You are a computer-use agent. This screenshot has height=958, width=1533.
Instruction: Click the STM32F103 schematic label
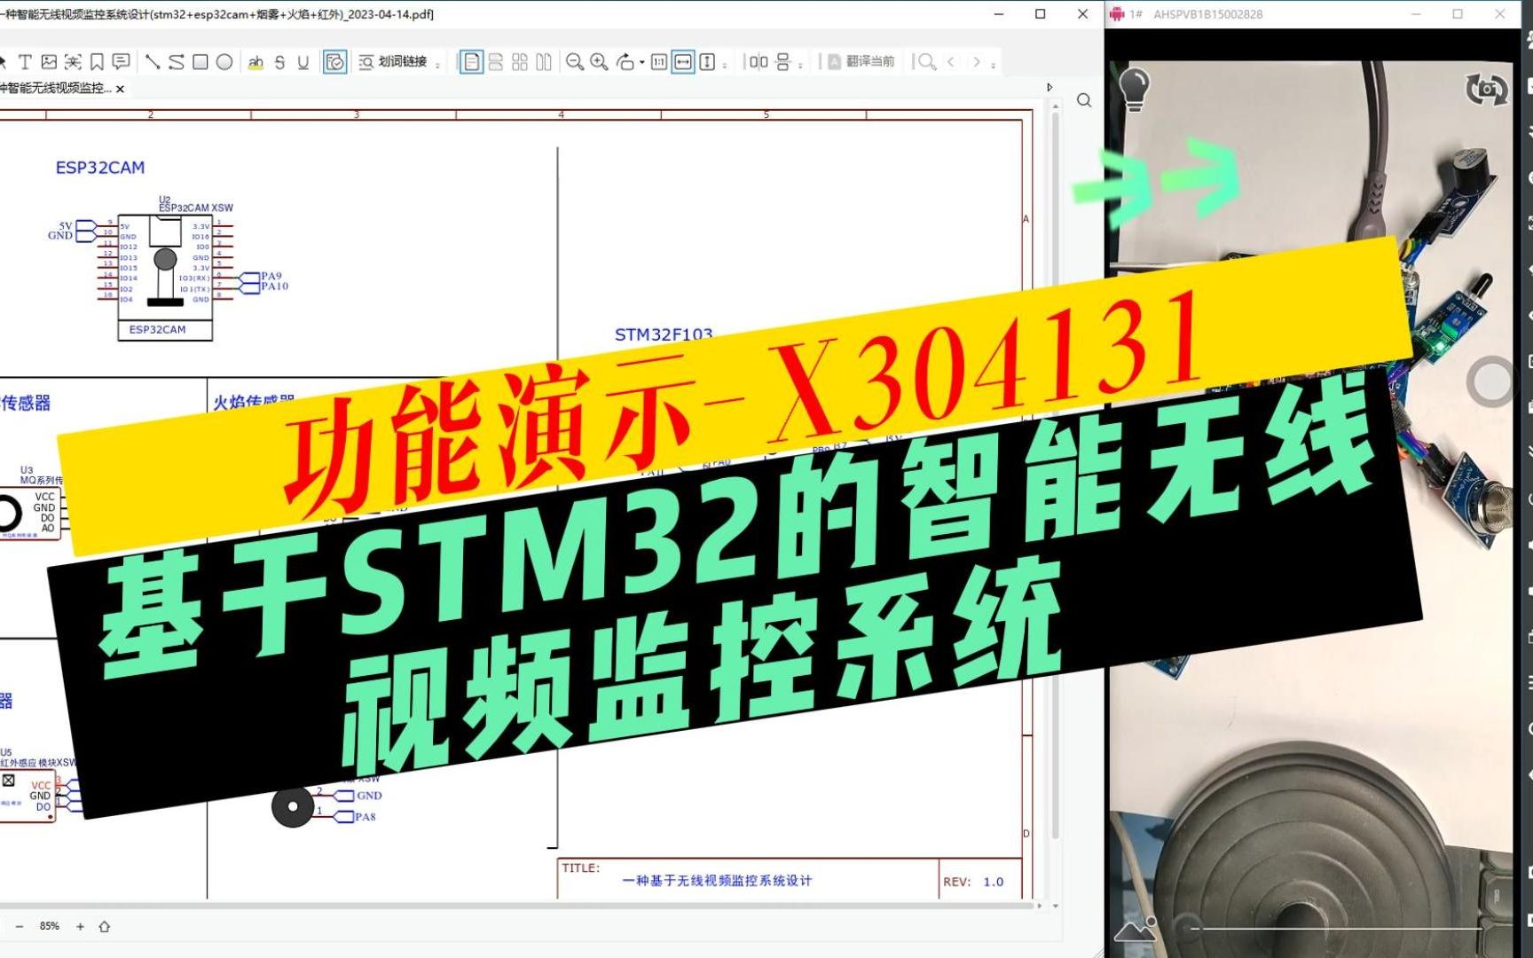[664, 334]
